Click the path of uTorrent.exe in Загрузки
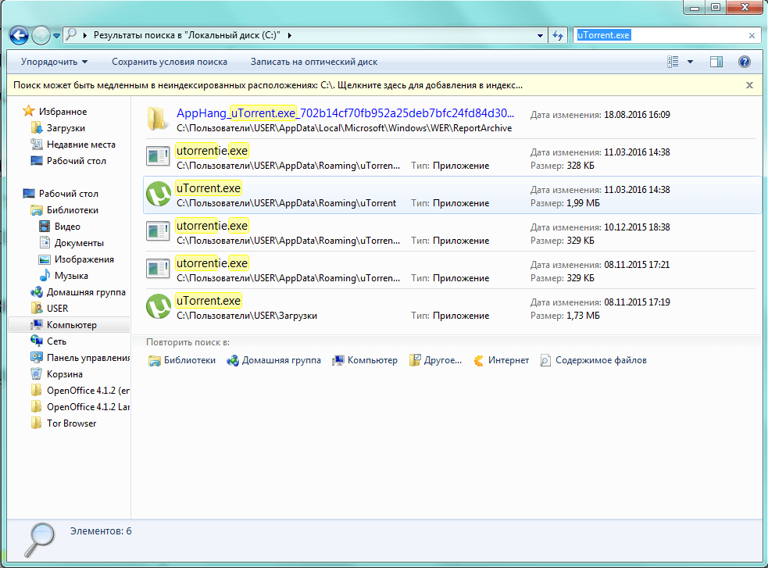 [246, 316]
